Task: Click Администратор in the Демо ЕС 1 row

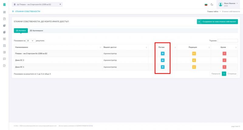Action: coord(110,67)
